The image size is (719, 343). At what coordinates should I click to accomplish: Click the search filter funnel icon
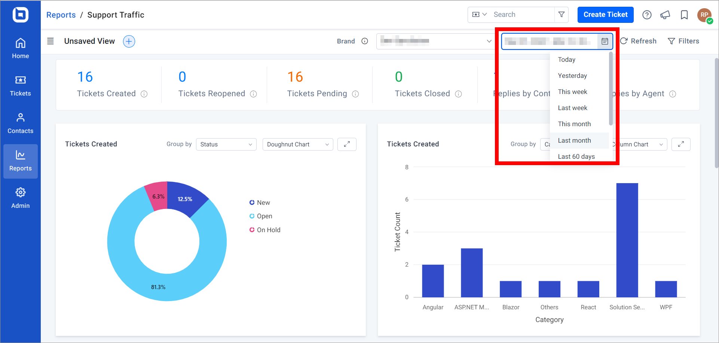(562, 15)
